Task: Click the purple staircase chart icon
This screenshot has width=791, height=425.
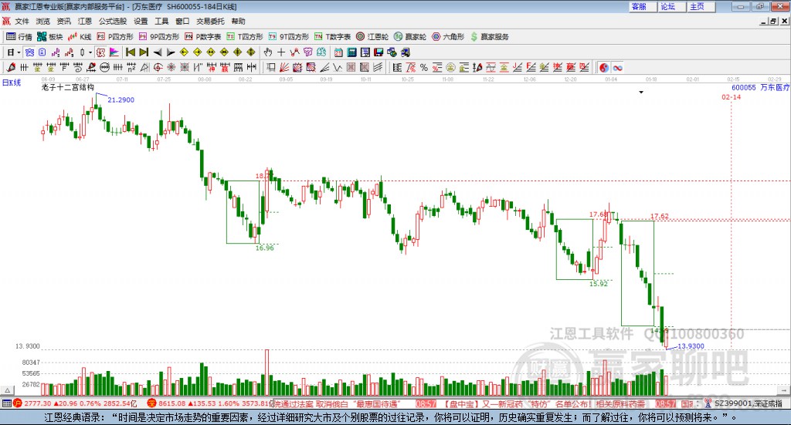Action: 56,52
